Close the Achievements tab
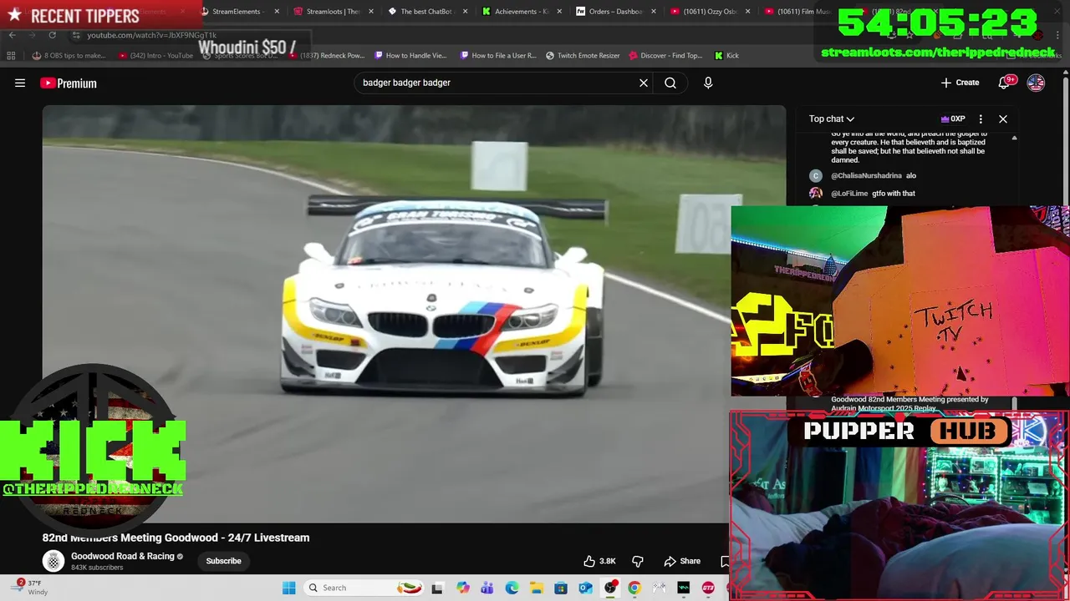The height and width of the screenshot is (601, 1070). click(x=559, y=12)
